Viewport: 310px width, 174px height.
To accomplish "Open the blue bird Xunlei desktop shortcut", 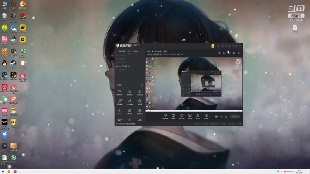I will pyautogui.click(x=4, y=135).
